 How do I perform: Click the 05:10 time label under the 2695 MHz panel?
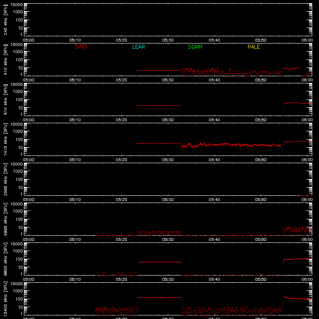[x=75, y=200]
